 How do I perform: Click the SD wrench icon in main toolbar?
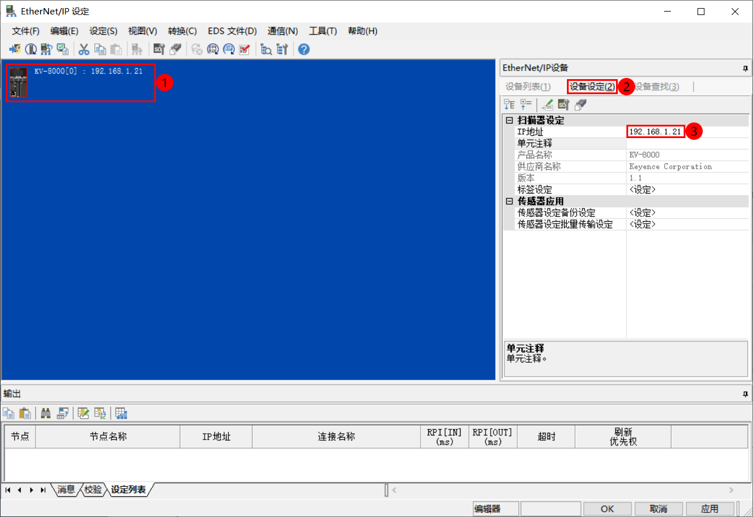click(159, 49)
